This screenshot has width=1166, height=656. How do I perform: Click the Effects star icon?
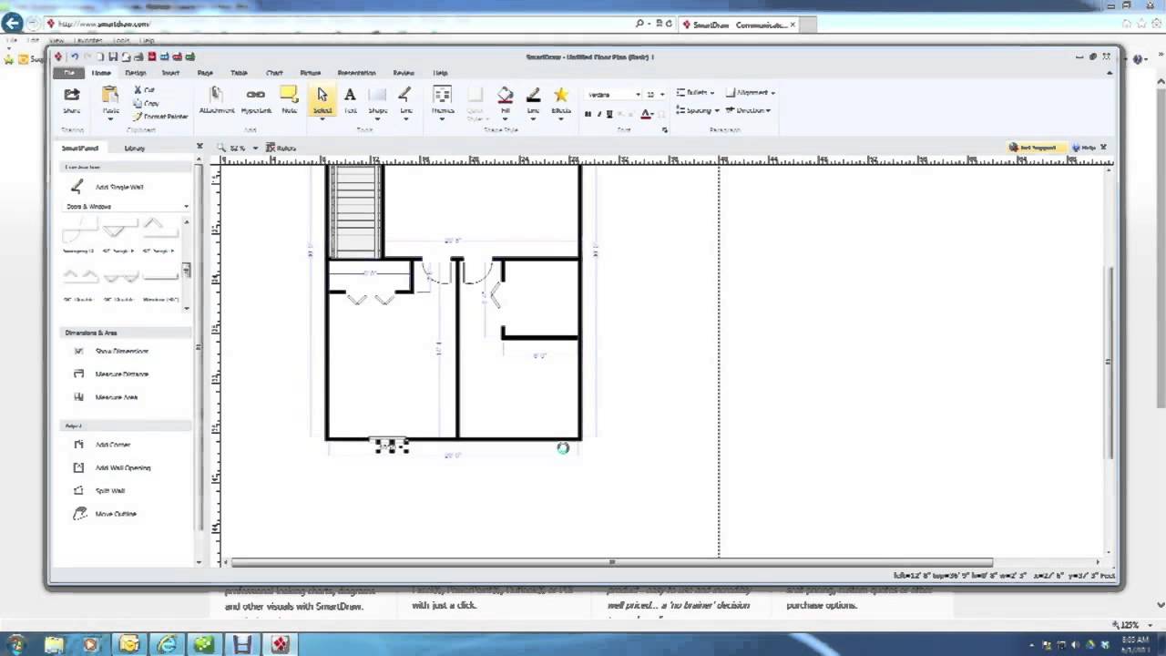coord(560,94)
